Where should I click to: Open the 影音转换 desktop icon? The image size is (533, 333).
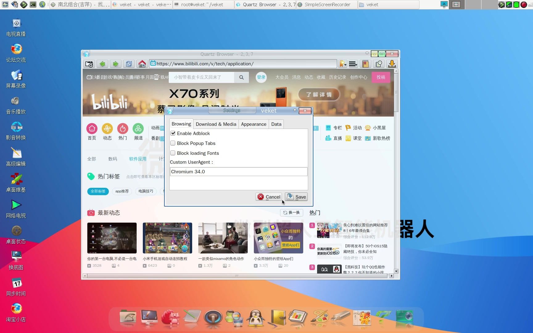[x=16, y=131]
